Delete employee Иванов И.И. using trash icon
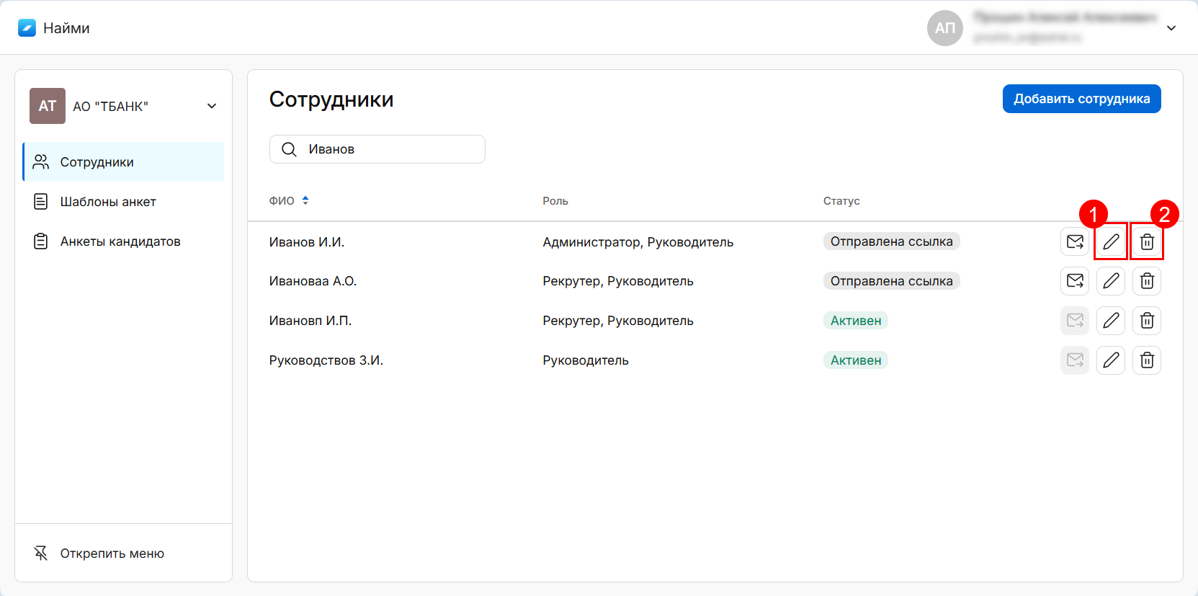Viewport: 1198px width, 596px height. tap(1147, 242)
